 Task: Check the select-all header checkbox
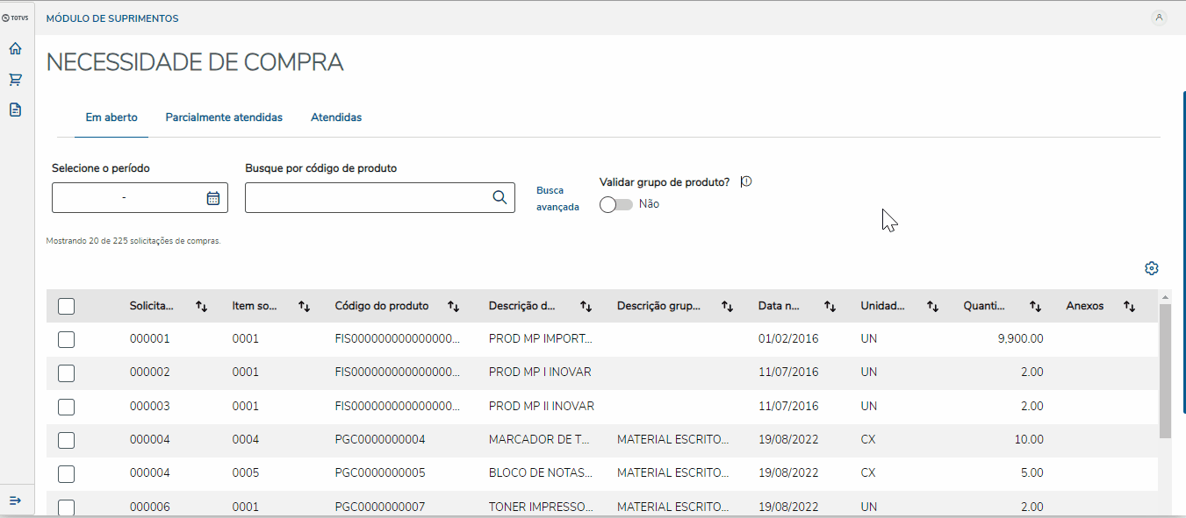(66, 306)
